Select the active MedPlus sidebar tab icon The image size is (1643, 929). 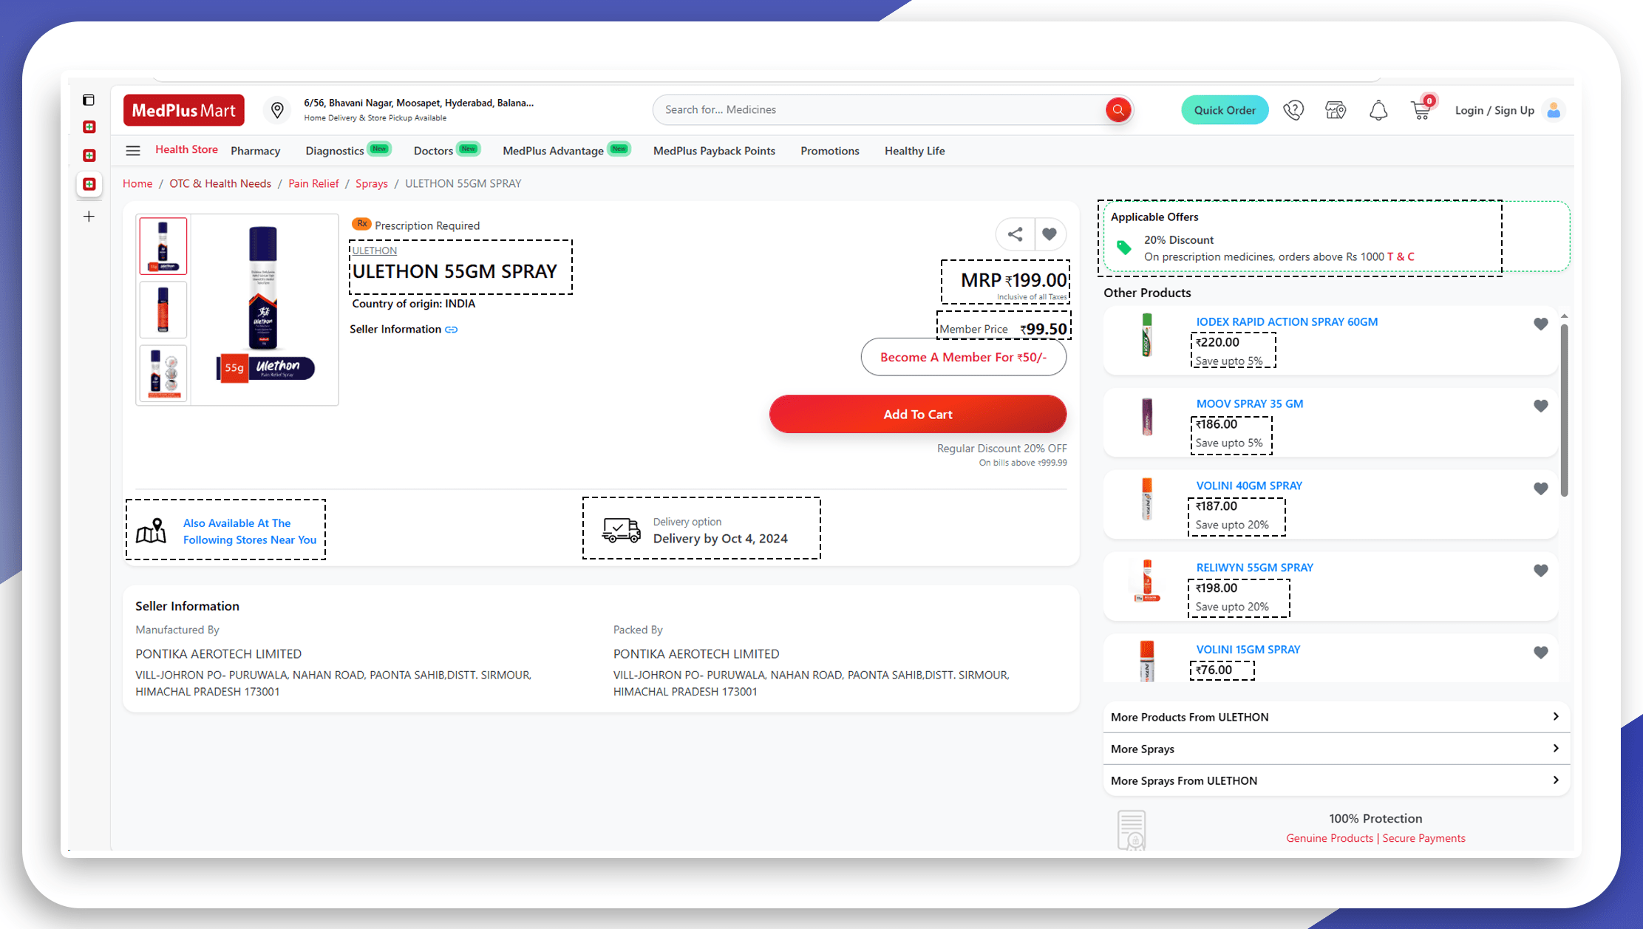click(x=89, y=184)
